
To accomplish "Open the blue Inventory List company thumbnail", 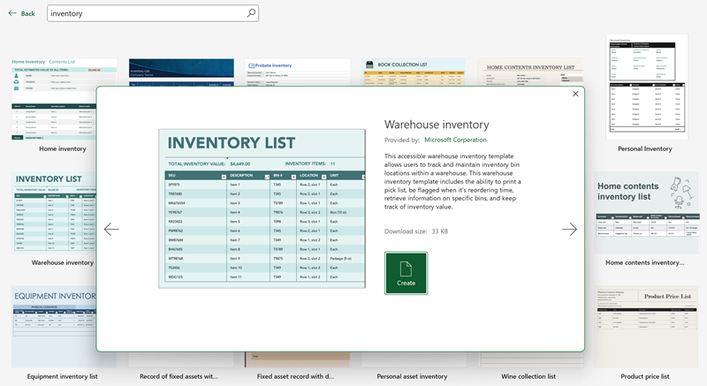I will pyautogui.click(x=181, y=72).
